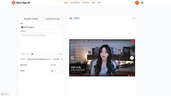Go to next result image arrow

click(132, 58)
